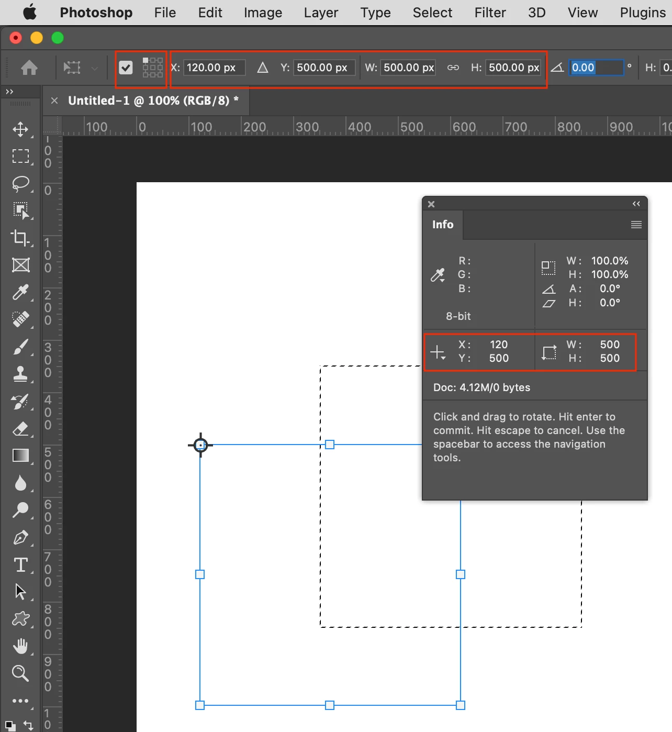Open the Photoshop application menu
The image size is (672, 732).
point(96,13)
